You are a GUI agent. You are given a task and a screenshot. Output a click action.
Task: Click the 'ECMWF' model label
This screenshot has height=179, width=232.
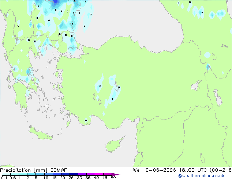point(59,170)
